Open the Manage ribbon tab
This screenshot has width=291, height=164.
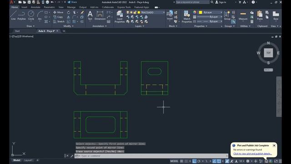(x=71, y=7)
